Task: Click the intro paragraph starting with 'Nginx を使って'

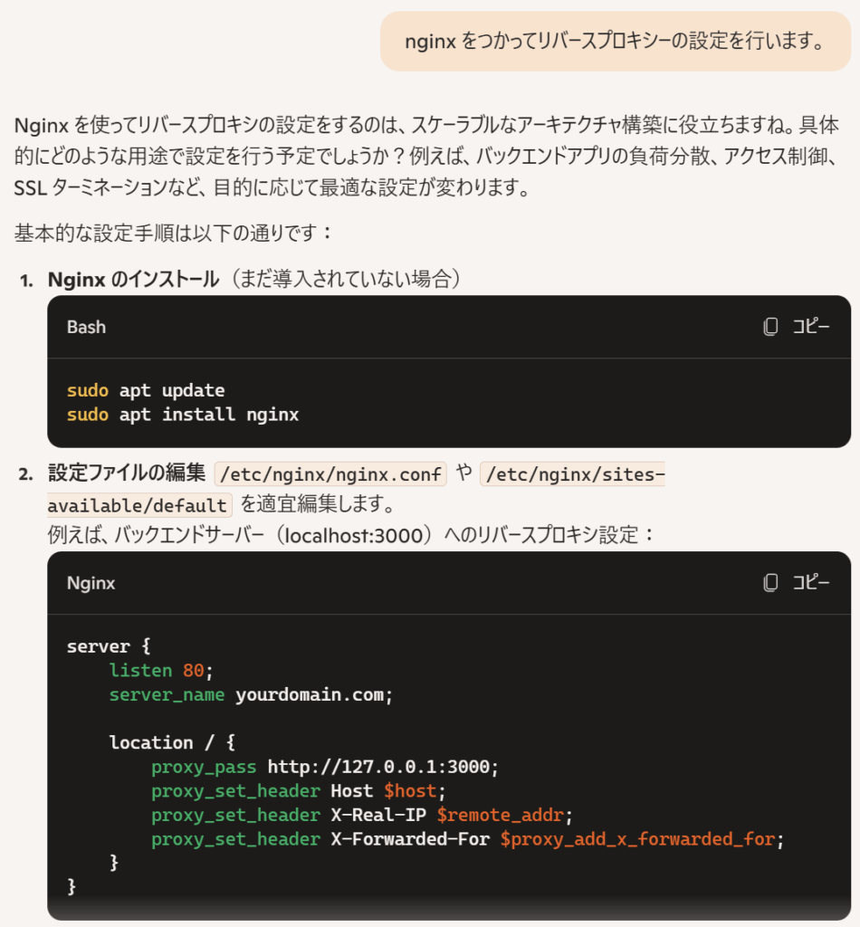Action: click(426, 157)
